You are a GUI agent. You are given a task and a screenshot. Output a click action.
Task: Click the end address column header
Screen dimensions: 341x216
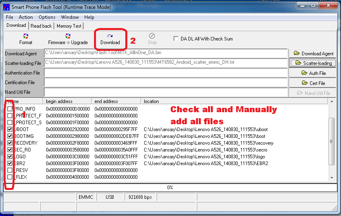(x=116, y=101)
